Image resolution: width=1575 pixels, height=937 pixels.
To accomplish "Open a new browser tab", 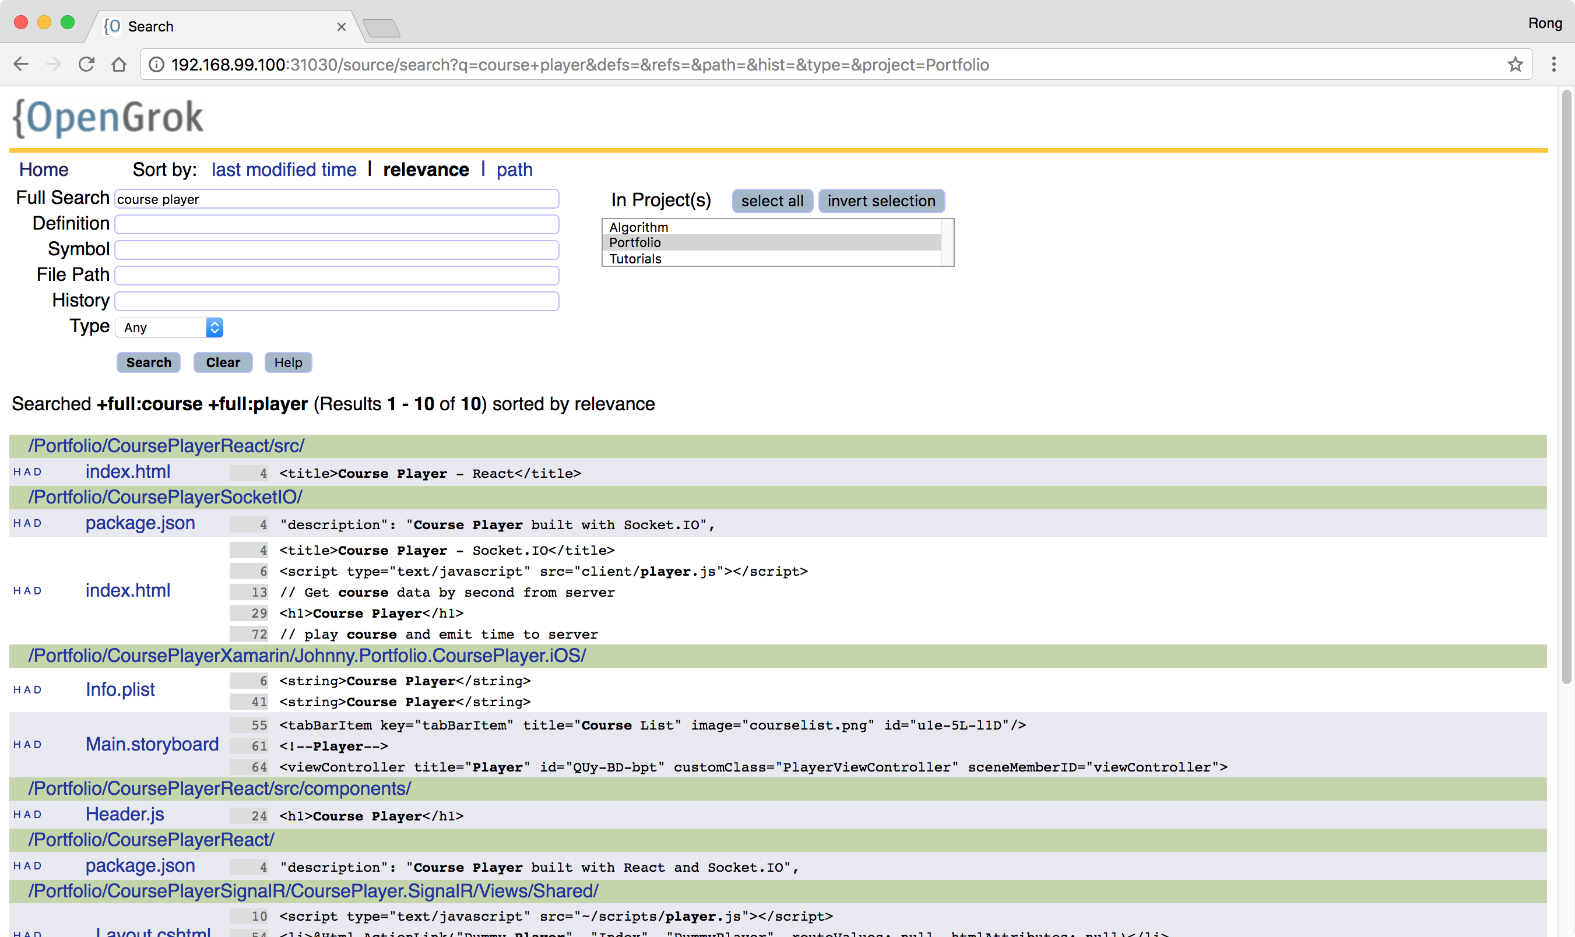I will click(x=381, y=28).
